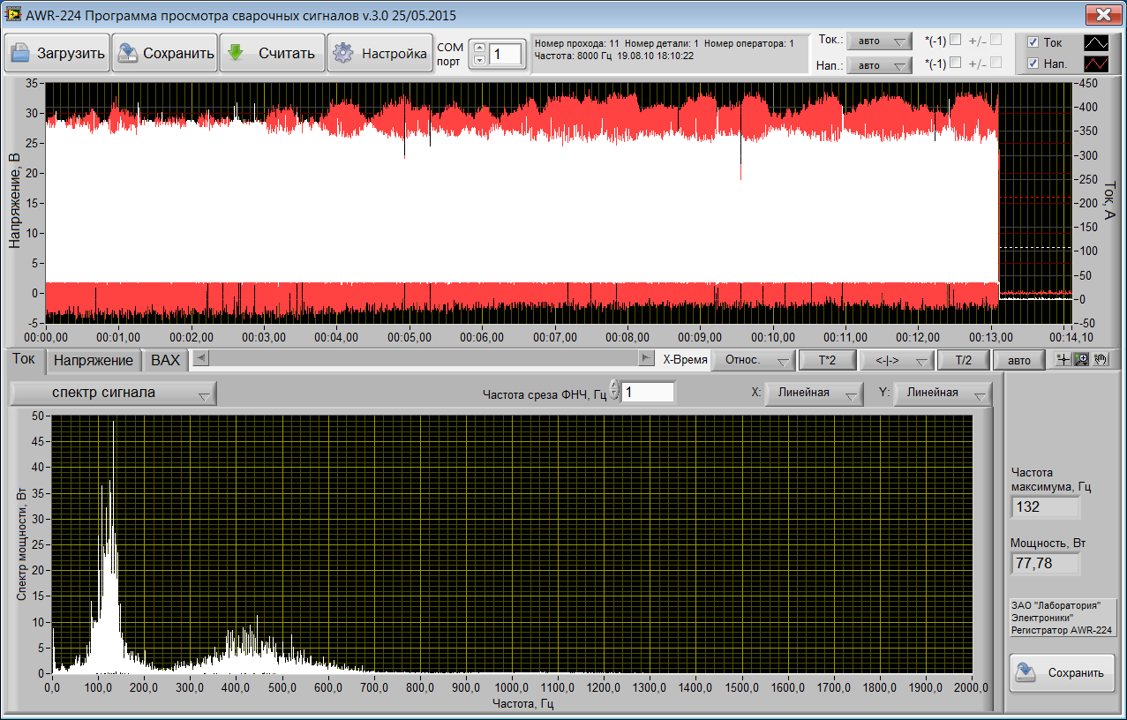The image size is (1127, 720).
Task: Toggle the Нап. plot visibility checkbox
Action: tap(1033, 64)
